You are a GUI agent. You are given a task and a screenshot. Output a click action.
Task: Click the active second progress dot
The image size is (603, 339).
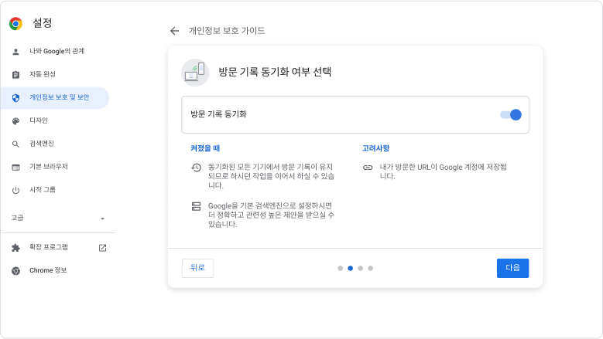point(351,268)
